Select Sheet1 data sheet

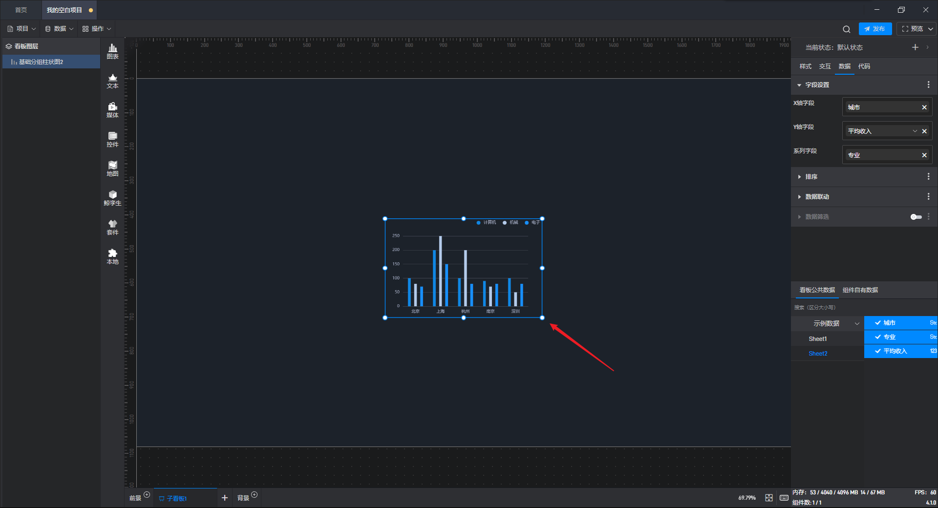[818, 339]
